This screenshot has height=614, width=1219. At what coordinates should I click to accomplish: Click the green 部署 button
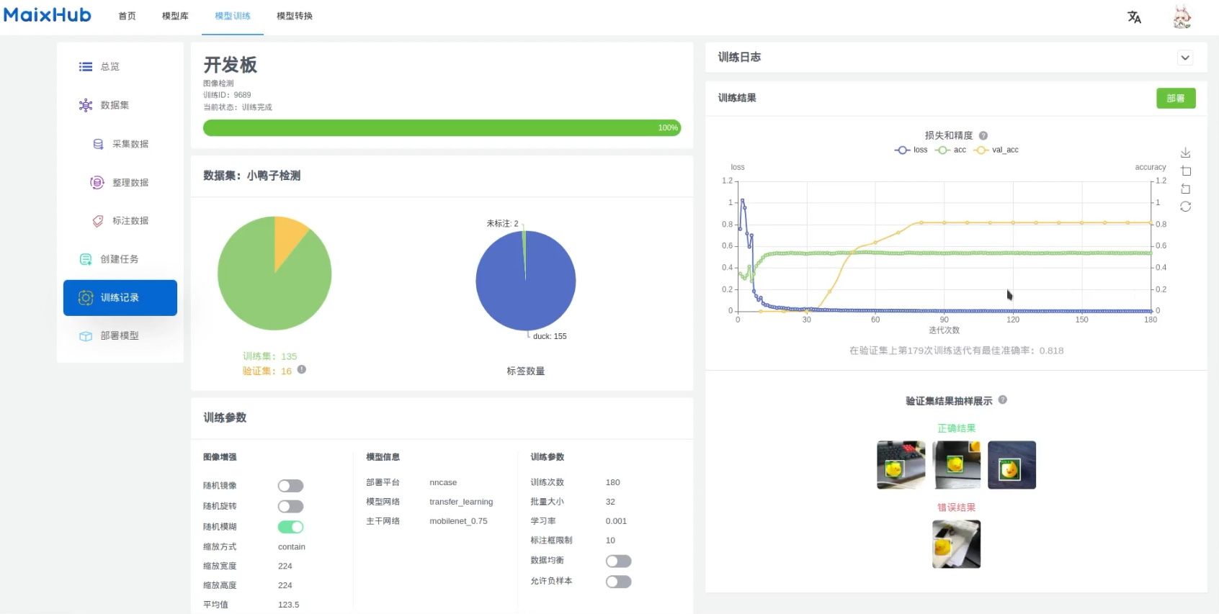1175,99
